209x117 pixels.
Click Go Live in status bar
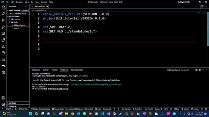[185, 109]
